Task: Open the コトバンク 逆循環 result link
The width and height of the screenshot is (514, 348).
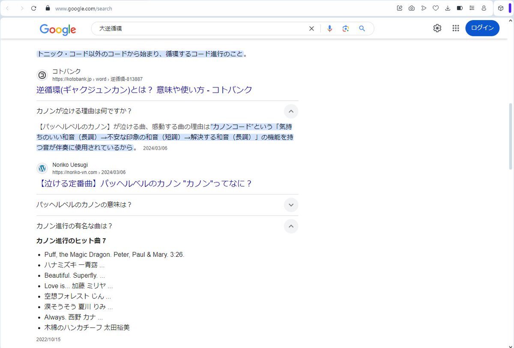Action: [x=144, y=90]
